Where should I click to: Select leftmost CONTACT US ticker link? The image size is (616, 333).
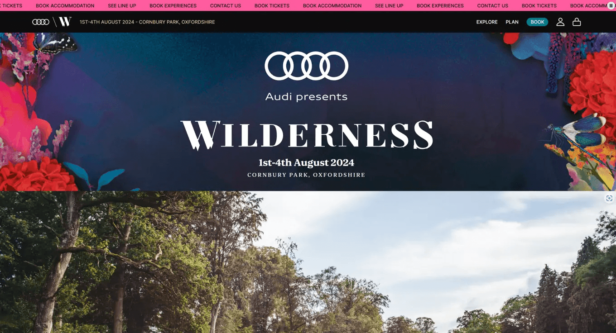coord(226,6)
